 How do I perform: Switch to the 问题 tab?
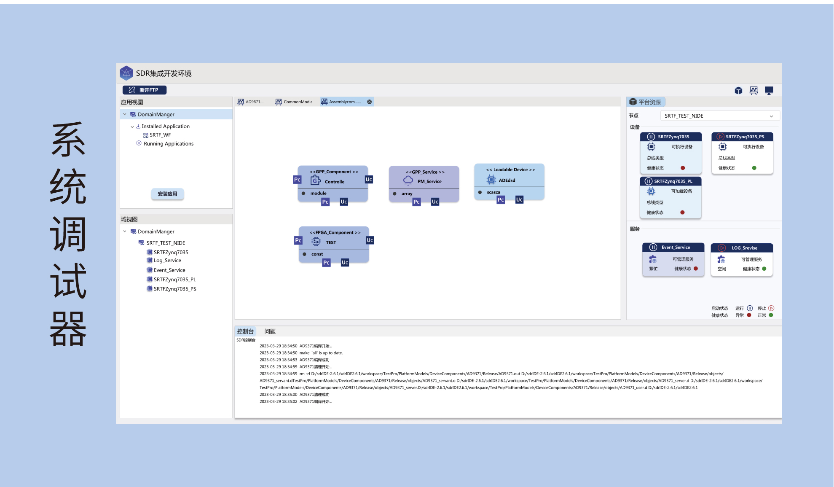pyautogui.click(x=270, y=331)
